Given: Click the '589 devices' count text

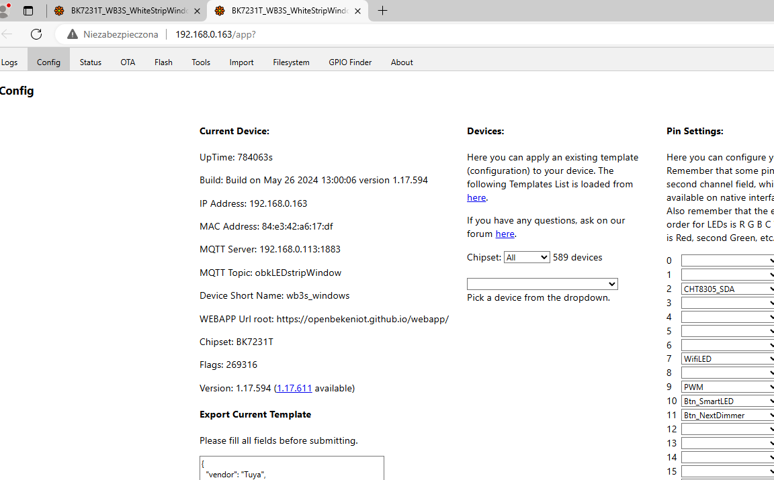Looking at the screenshot, I should tap(578, 258).
